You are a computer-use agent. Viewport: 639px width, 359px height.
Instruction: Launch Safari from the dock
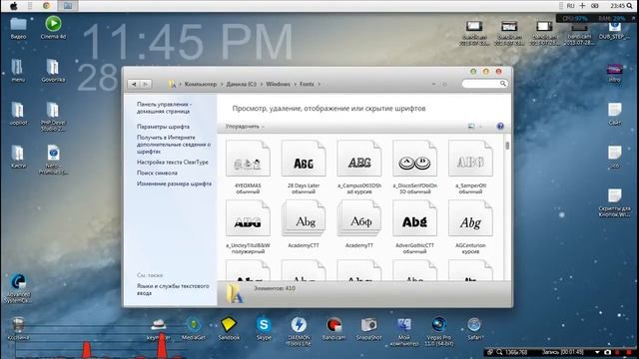[474, 328]
